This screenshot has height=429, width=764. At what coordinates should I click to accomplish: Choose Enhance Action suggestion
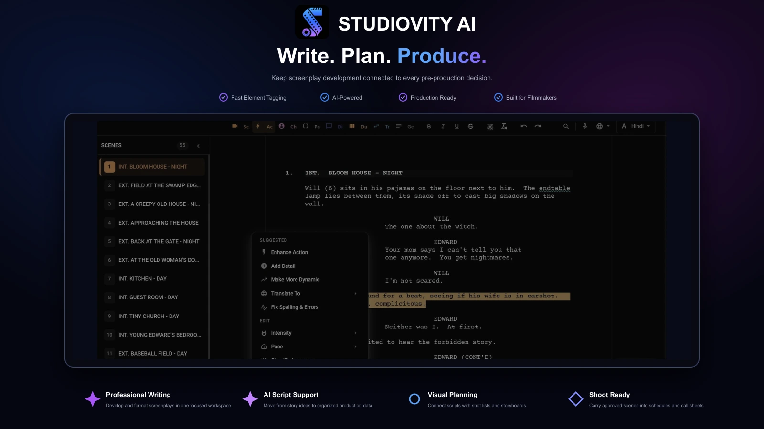[x=309, y=252]
